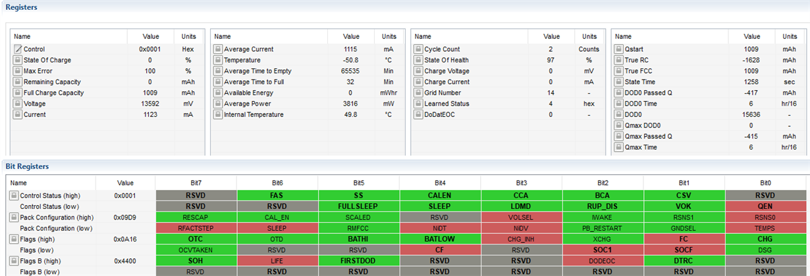Viewport: 810px width, 276px height.
Task: Click the lock icon beside State Of Health
Action: click(418, 60)
